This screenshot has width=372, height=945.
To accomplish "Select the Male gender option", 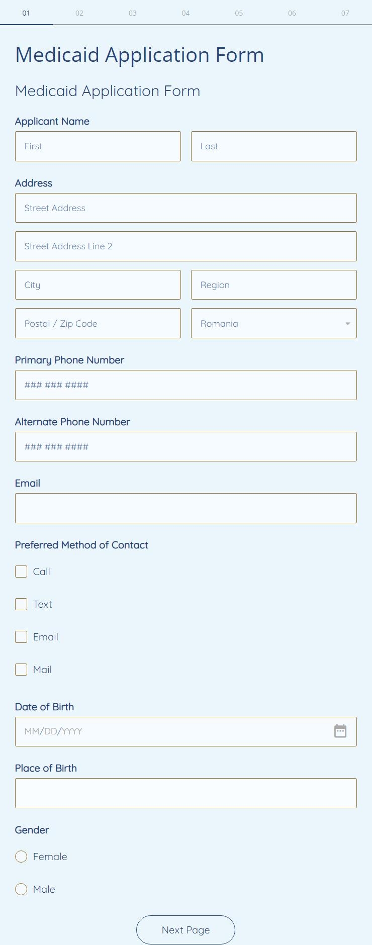I will [21, 889].
